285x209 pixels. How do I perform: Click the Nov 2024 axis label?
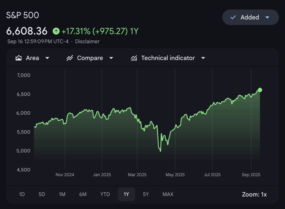click(65, 175)
